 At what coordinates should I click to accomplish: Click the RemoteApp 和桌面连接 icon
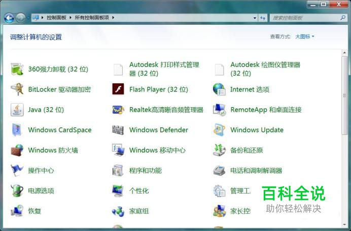click(x=219, y=110)
